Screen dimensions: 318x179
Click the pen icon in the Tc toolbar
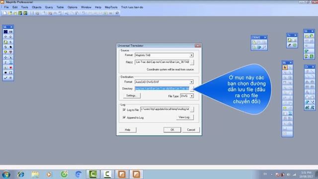click(x=290, y=45)
